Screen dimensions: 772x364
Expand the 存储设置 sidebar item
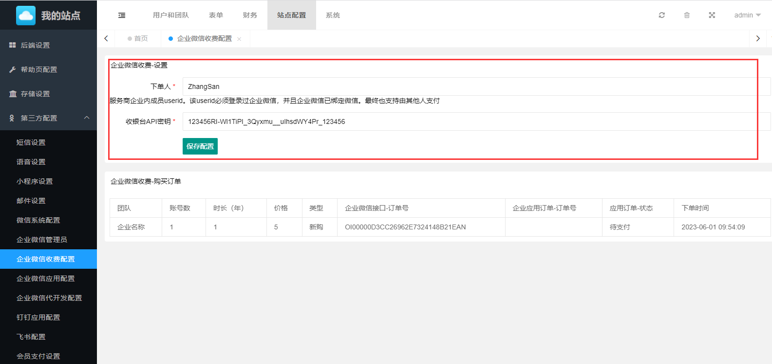coord(35,94)
